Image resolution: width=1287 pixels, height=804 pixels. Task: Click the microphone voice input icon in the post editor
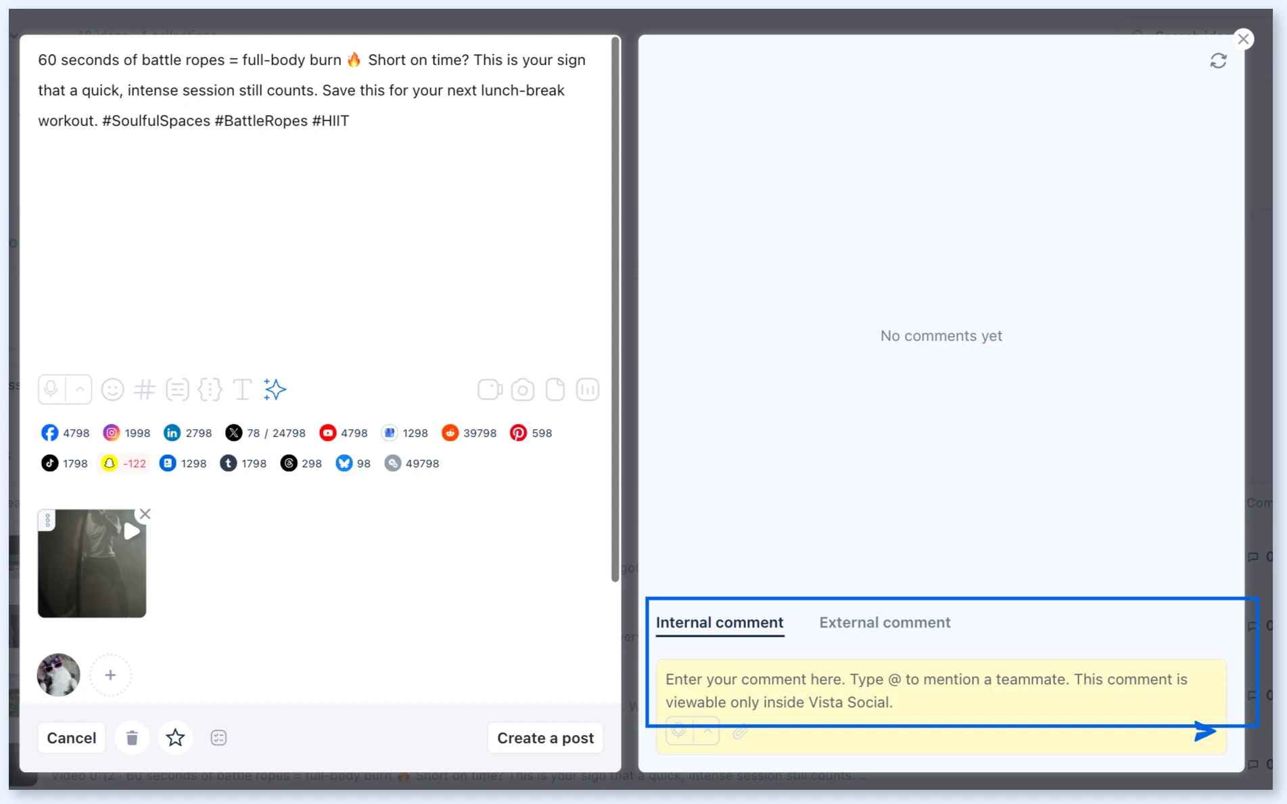click(51, 389)
